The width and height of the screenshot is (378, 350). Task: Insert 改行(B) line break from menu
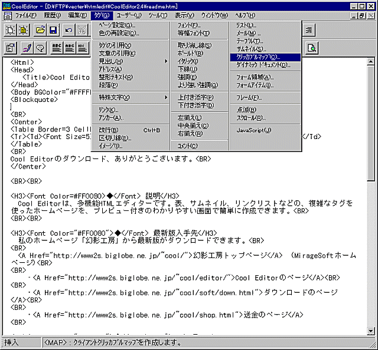(131, 130)
